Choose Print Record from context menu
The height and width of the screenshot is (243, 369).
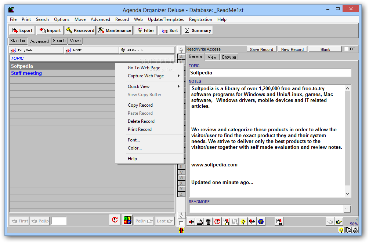click(149, 129)
